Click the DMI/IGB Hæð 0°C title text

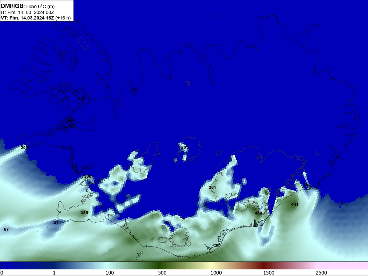point(28,6)
